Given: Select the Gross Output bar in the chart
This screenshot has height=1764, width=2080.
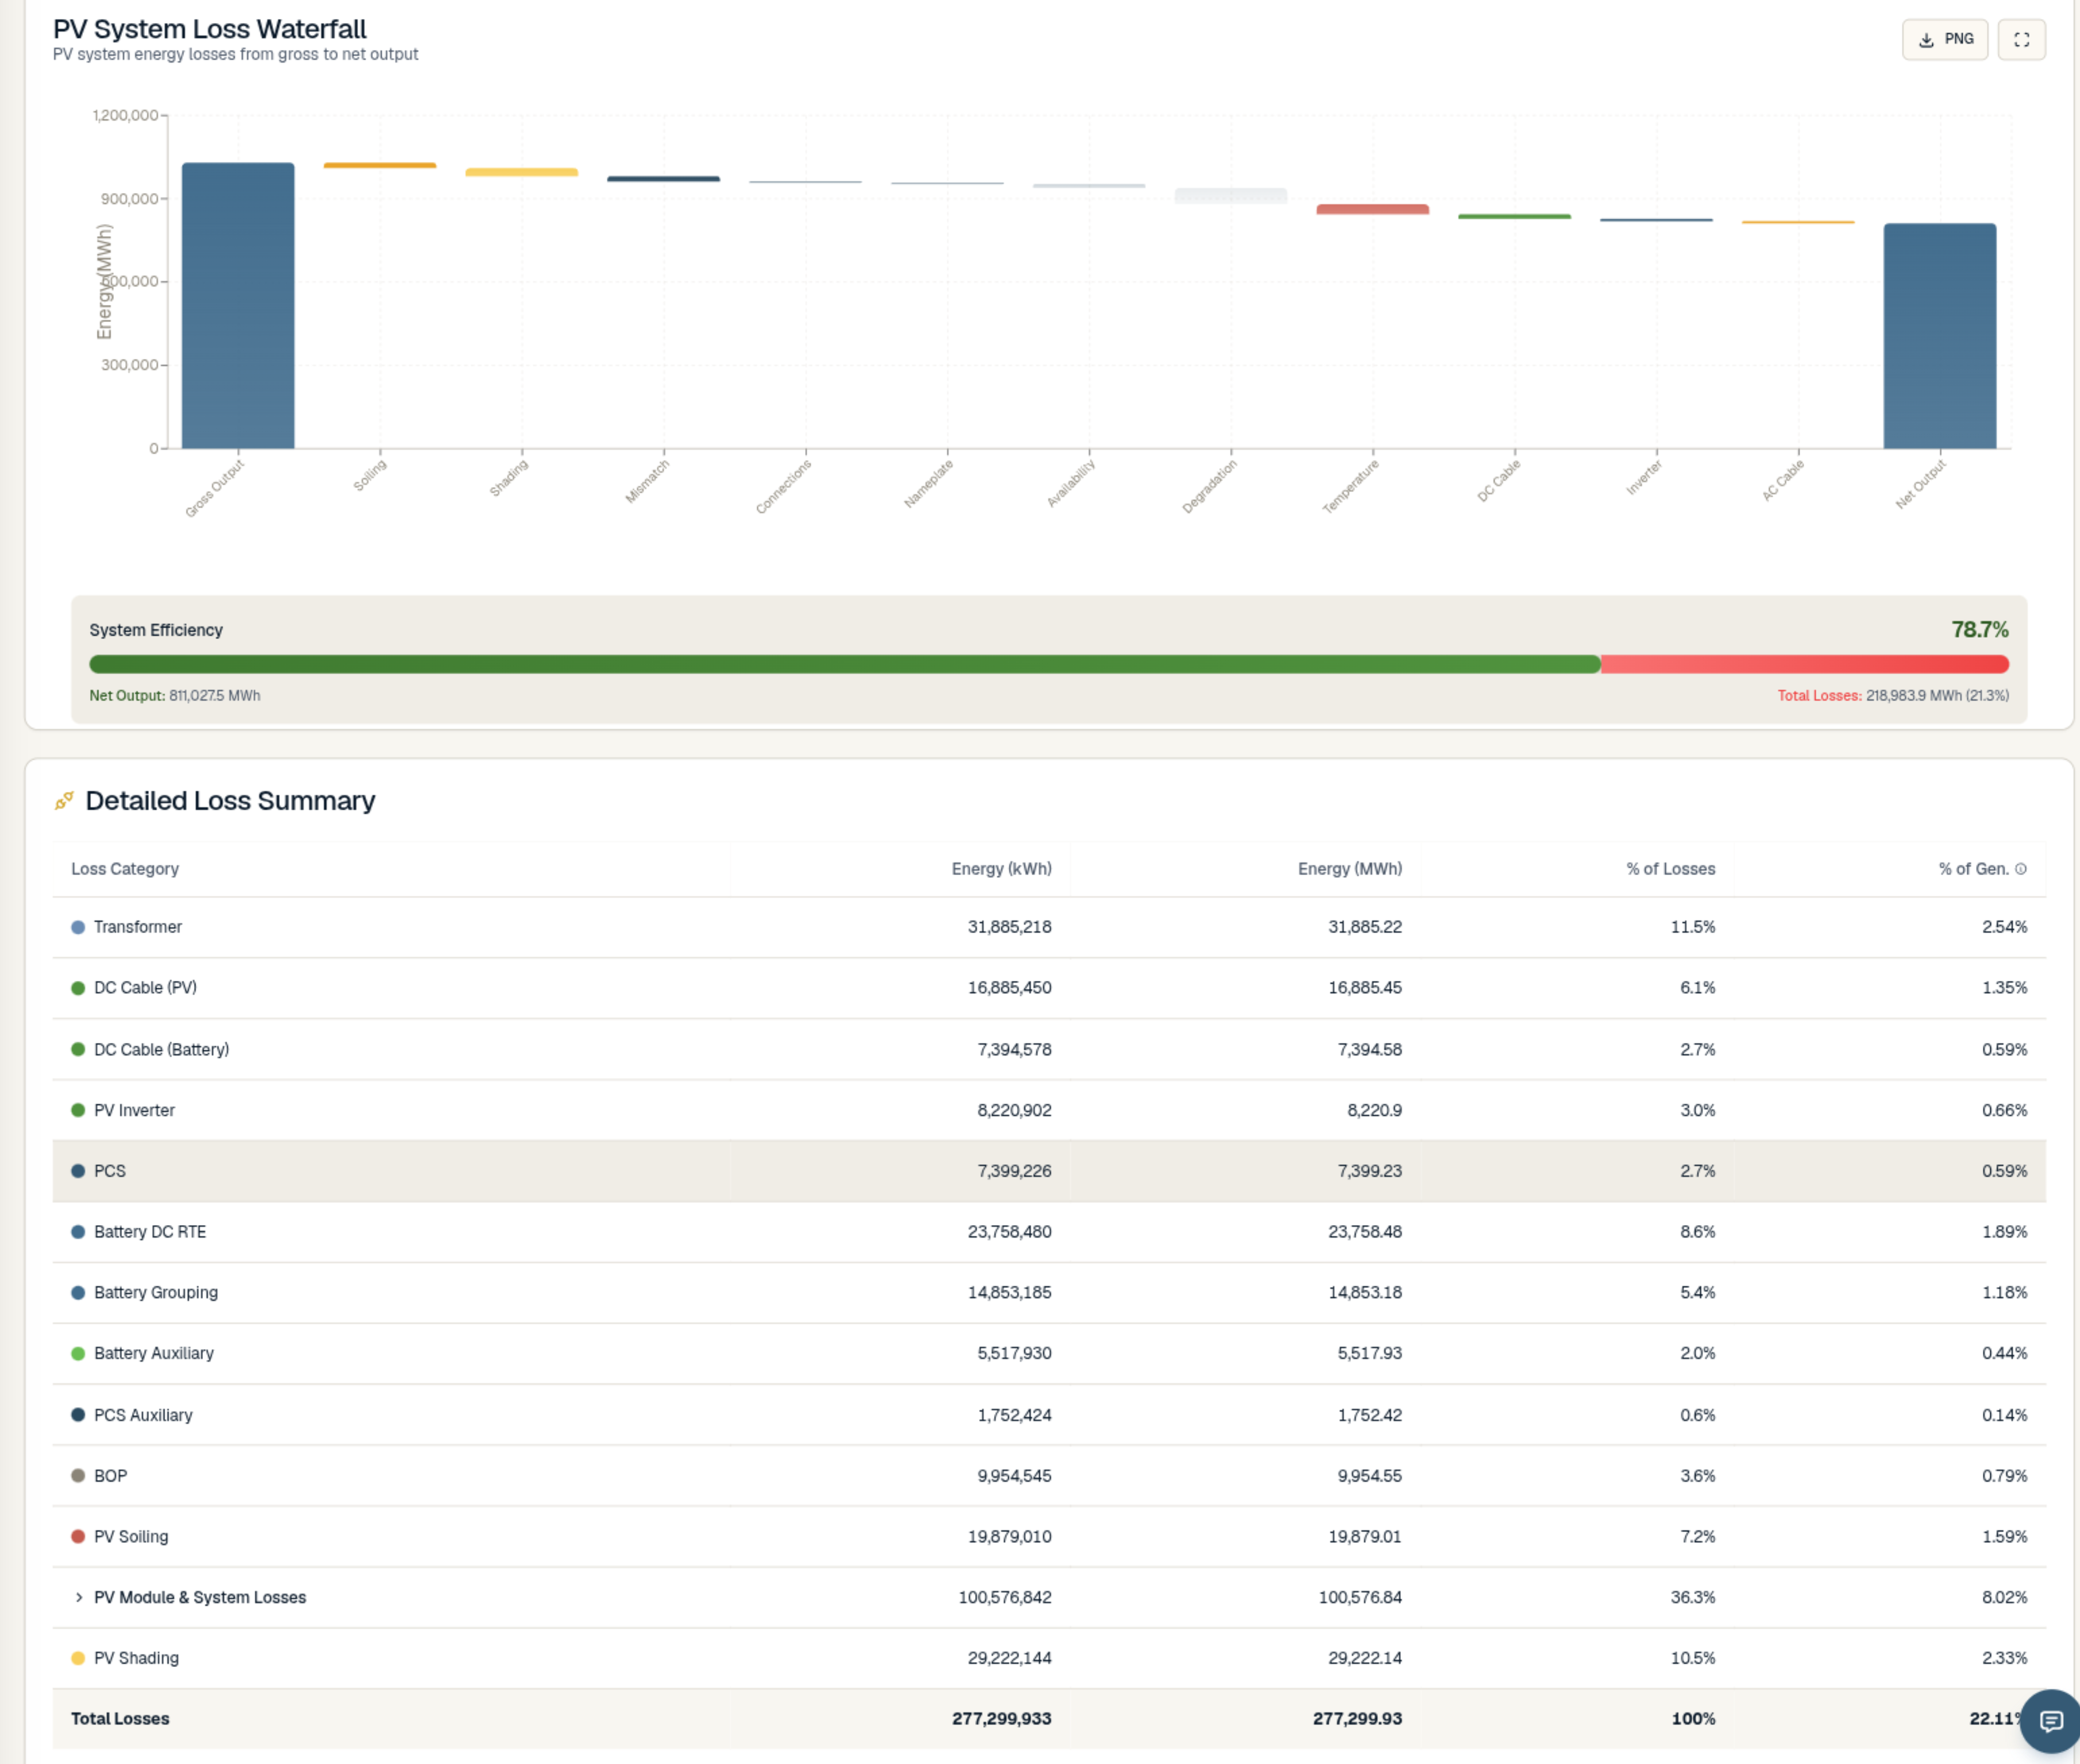Looking at the screenshot, I should click(x=238, y=305).
